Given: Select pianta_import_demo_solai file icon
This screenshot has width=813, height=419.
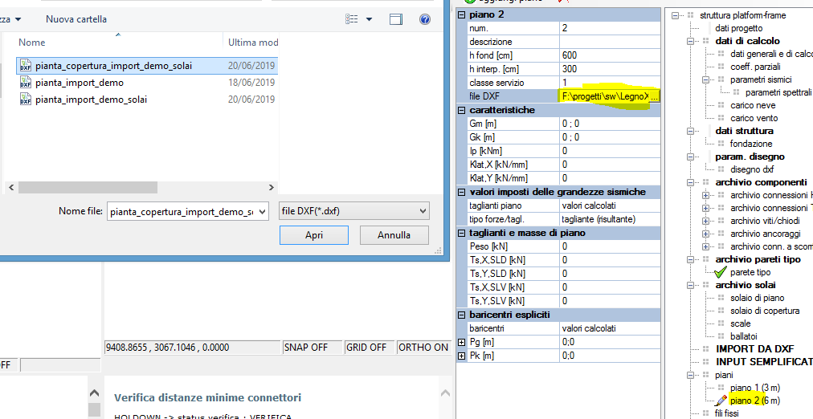Looking at the screenshot, I should 25,100.
